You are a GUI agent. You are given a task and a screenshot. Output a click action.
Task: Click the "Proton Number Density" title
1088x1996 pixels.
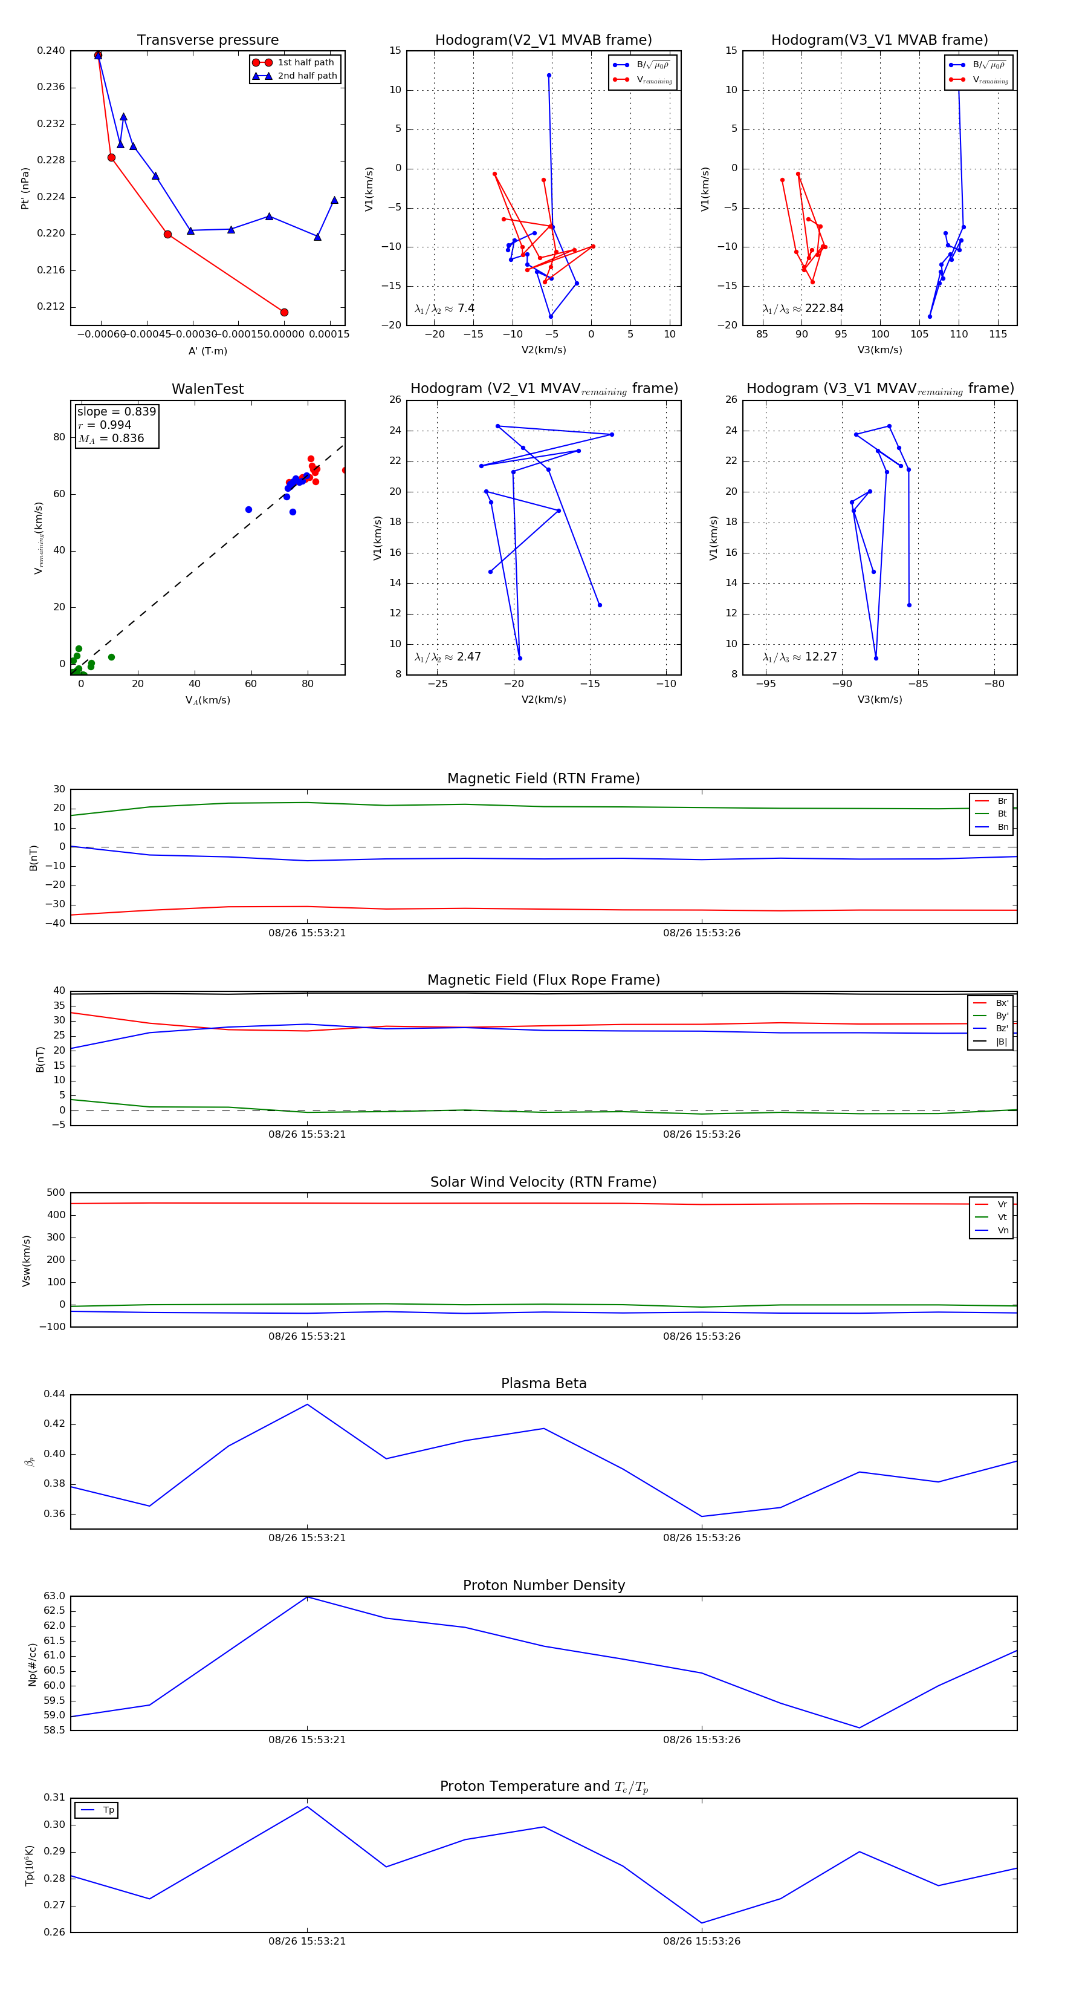point(543,1585)
